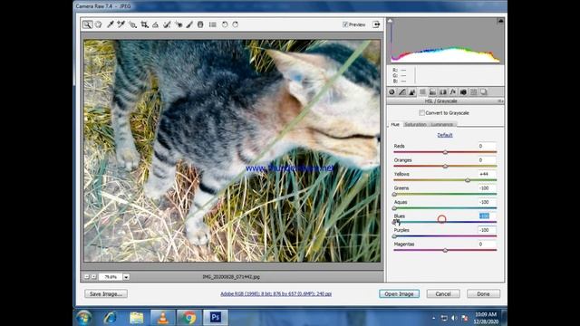The width and height of the screenshot is (580, 326).
Task: Click the Save Image button
Action: (x=106, y=293)
